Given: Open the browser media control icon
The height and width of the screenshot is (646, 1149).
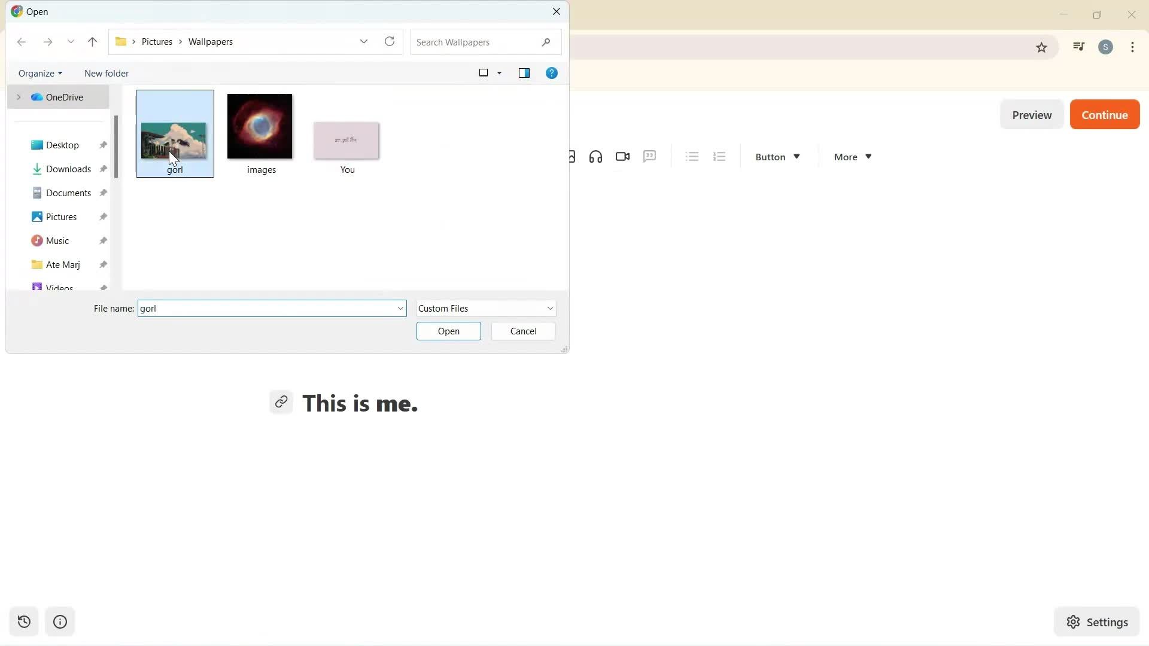Looking at the screenshot, I should (1078, 46).
